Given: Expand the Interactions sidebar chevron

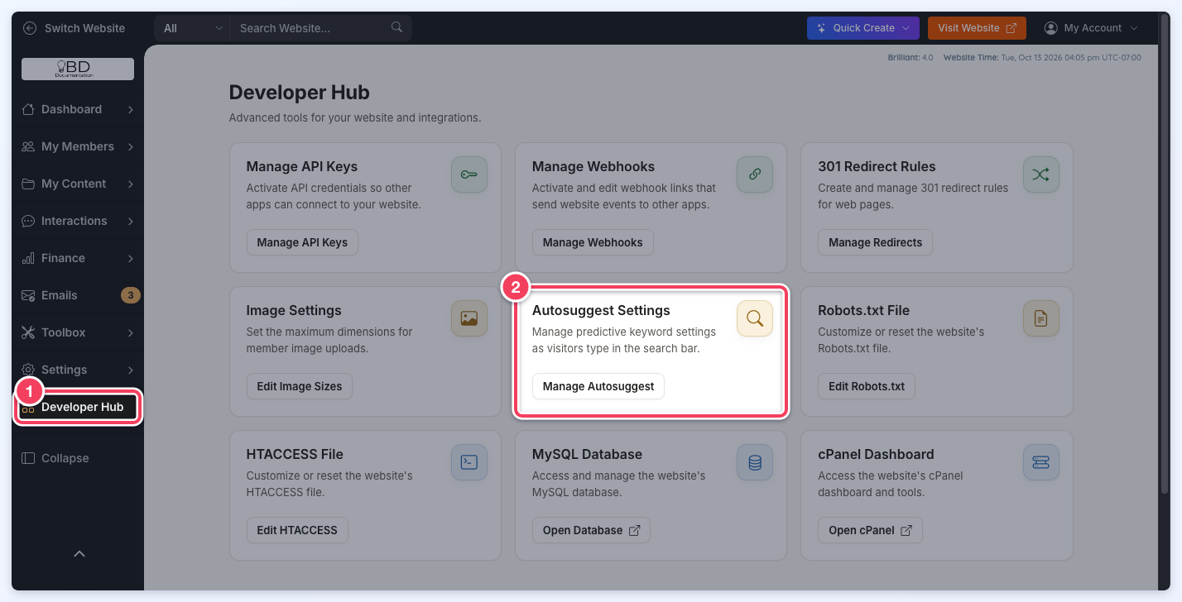Looking at the screenshot, I should (x=131, y=221).
